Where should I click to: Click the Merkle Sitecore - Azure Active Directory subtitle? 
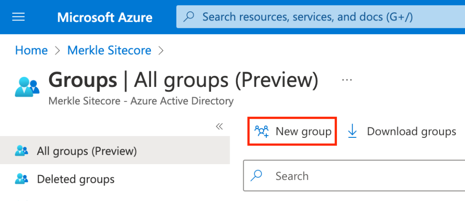pyautogui.click(x=141, y=101)
